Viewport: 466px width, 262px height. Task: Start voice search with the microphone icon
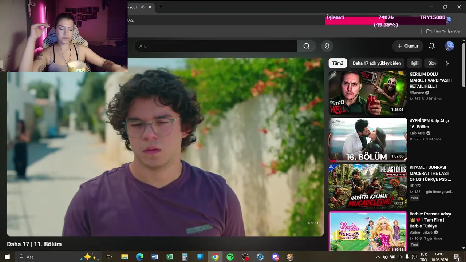point(327,46)
